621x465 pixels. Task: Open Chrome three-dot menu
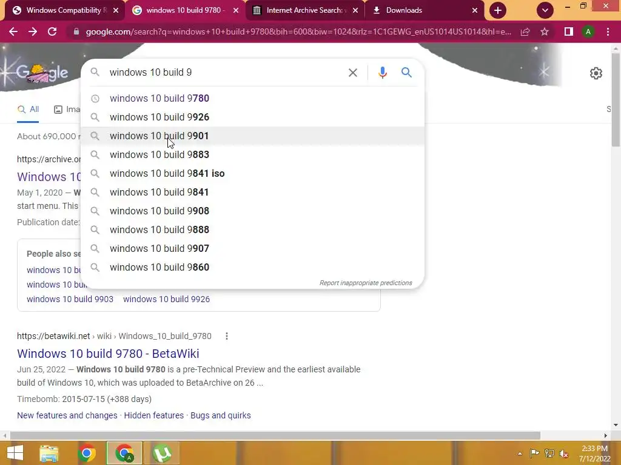(608, 31)
